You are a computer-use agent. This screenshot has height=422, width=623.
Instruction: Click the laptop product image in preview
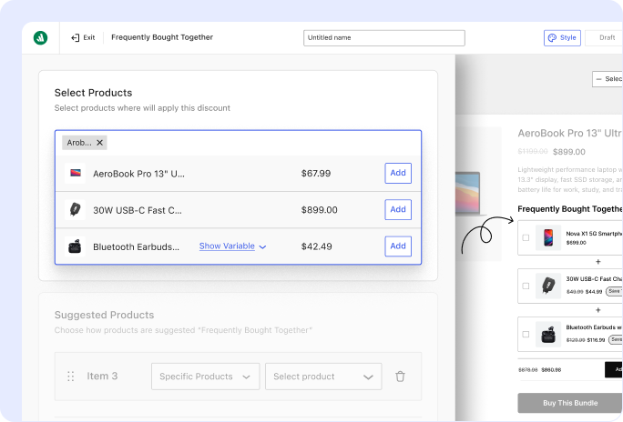(471, 194)
